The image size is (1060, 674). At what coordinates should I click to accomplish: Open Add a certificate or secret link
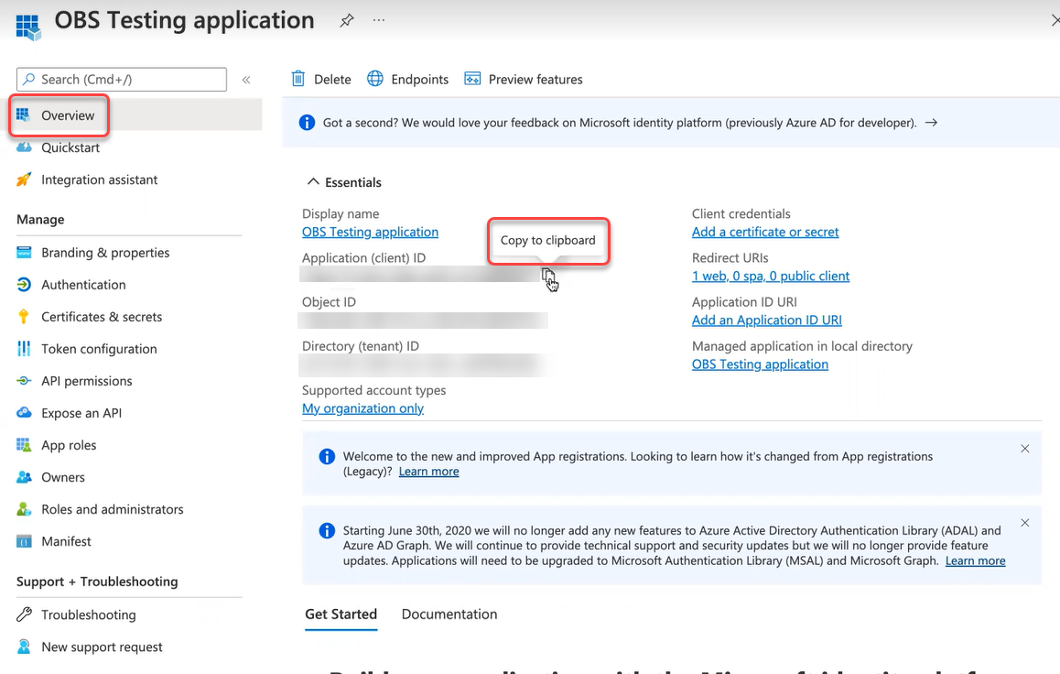765,232
